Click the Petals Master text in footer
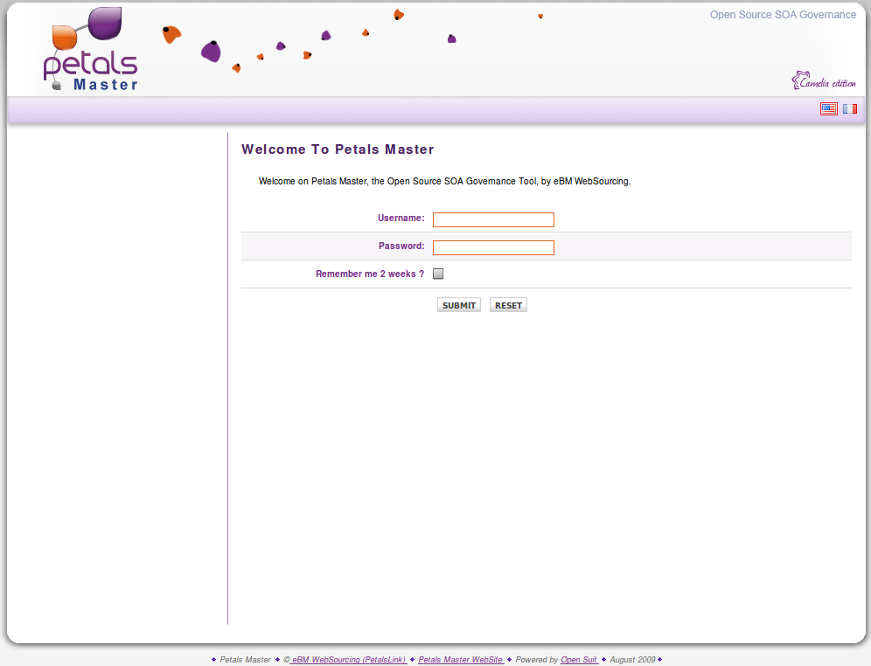Image resolution: width=871 pixels, height=666 pixels. 245,660
